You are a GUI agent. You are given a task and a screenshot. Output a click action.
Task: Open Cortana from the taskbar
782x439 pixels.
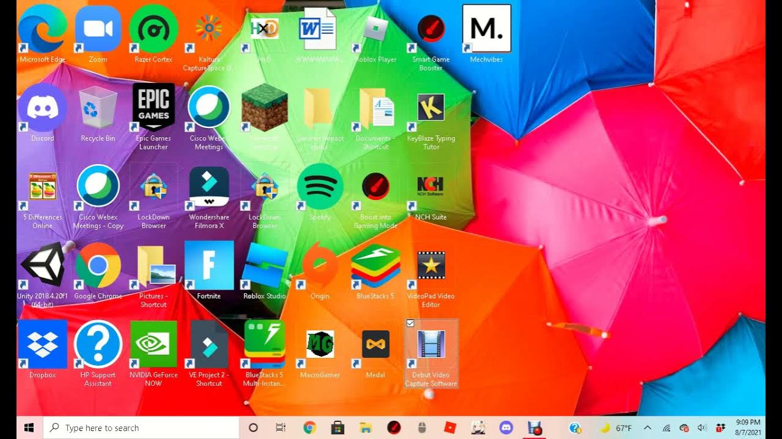pyautogui.click(x=253, y=427)
